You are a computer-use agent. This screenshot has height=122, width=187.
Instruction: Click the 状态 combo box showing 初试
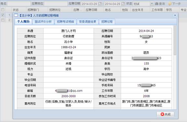pos(143,4)
